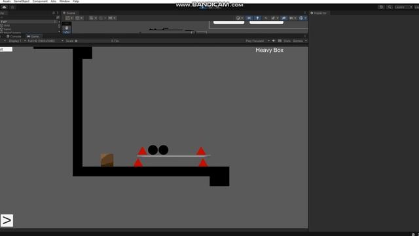Screen dimensions: 419x236
Task: Open the Layers dropdown
Action: coord(403,7)
